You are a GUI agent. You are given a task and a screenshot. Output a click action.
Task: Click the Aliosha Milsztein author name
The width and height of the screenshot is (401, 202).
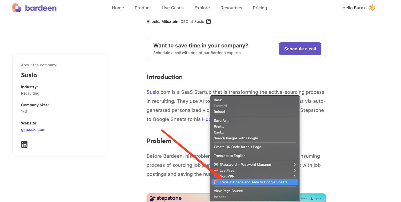[162, 22]
